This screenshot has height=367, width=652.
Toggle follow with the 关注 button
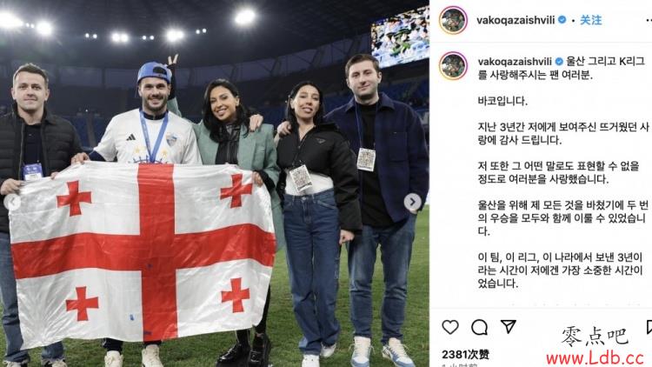(591, 20)
